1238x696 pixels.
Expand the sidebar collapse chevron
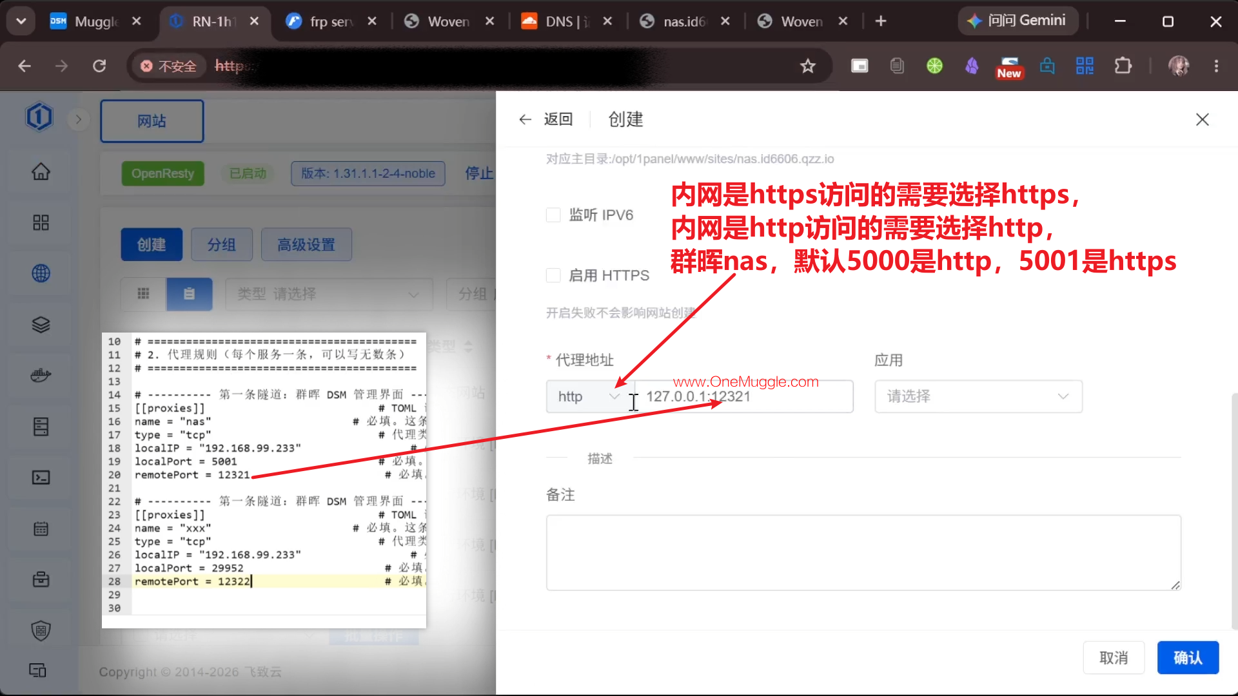pyautogui.click(x=78, y=119)
